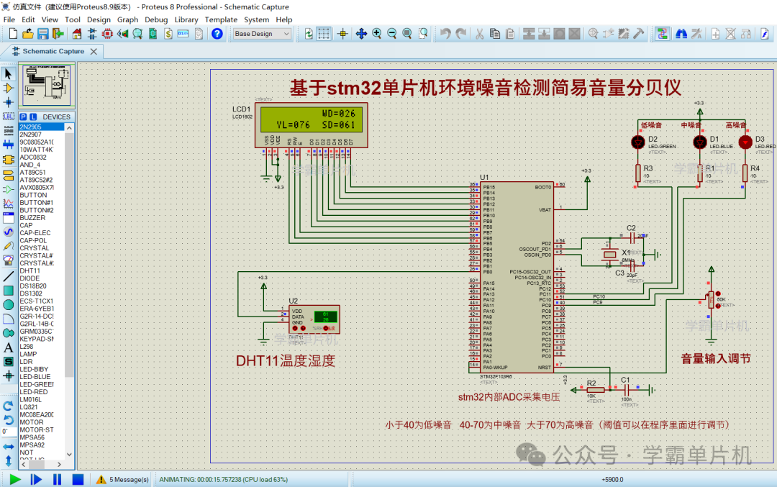Copy selection to clipboard icon
The image size is (777, 487).
tap(495, 34)
